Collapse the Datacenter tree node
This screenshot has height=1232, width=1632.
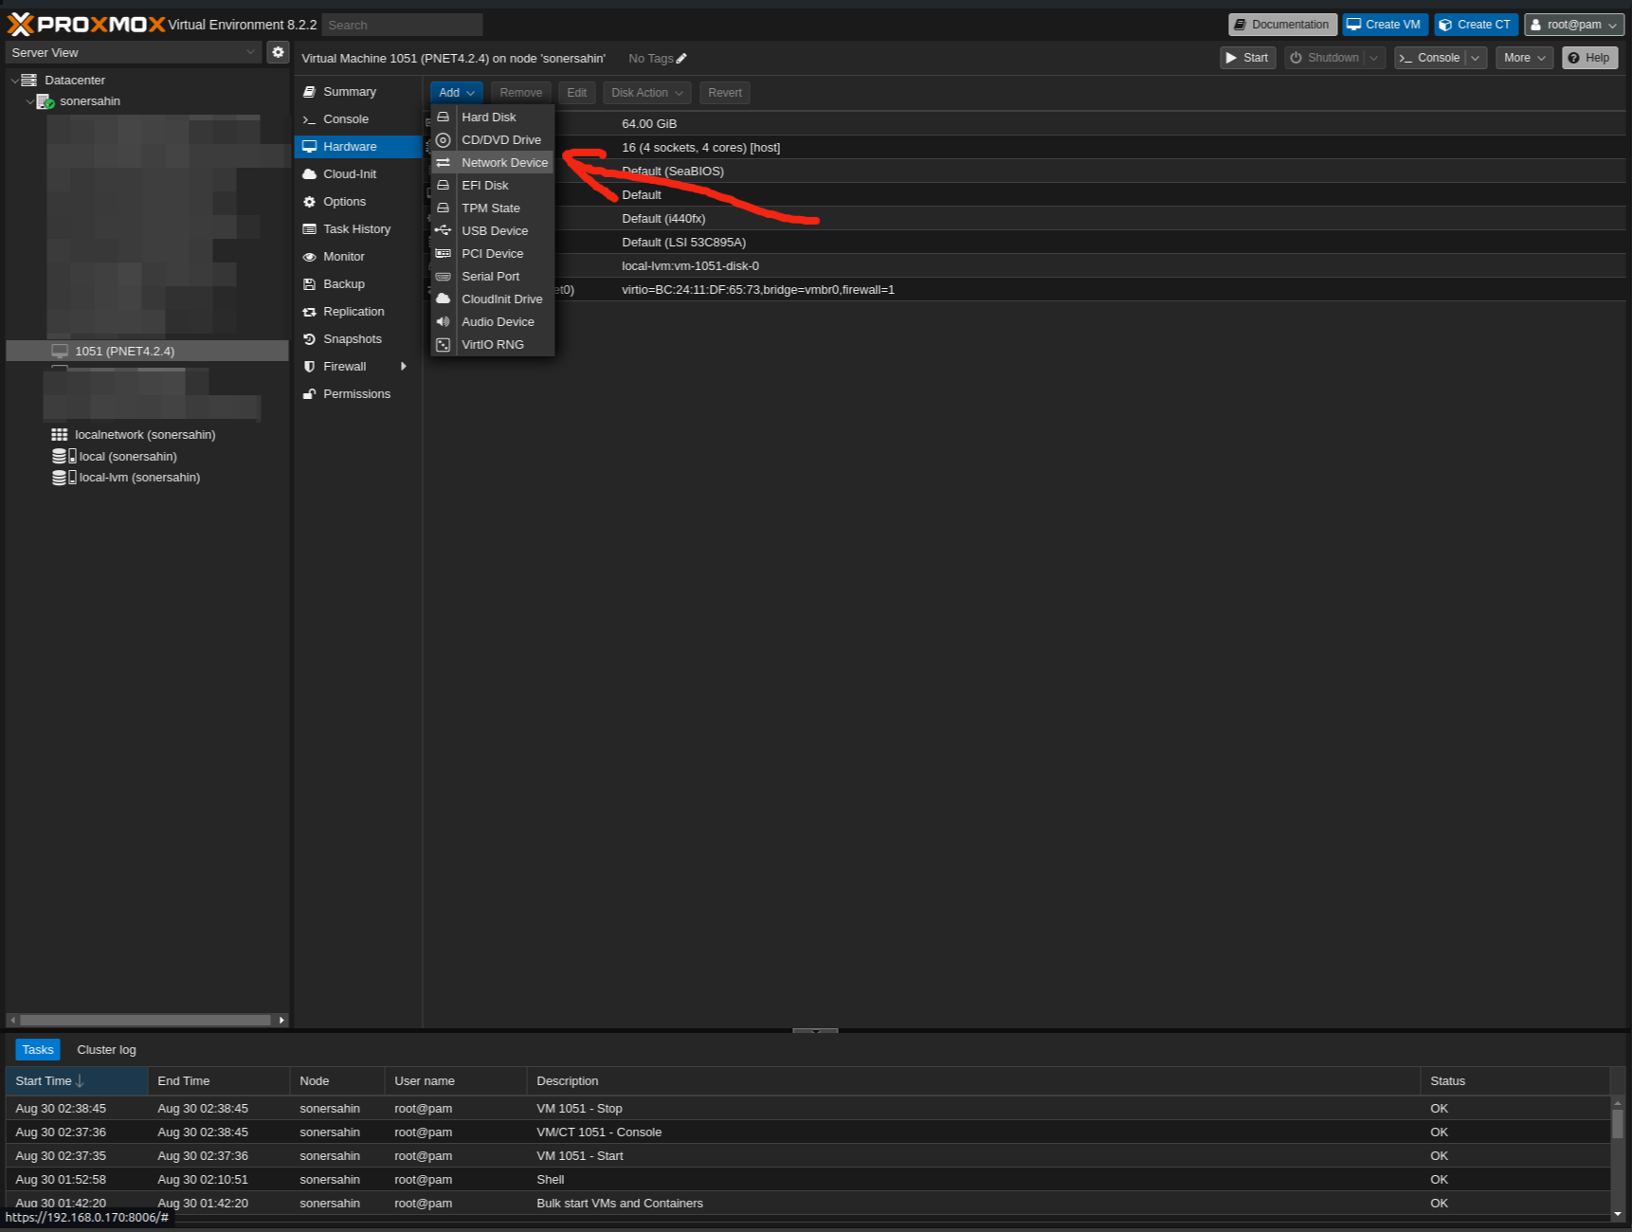tap(14, 81)
